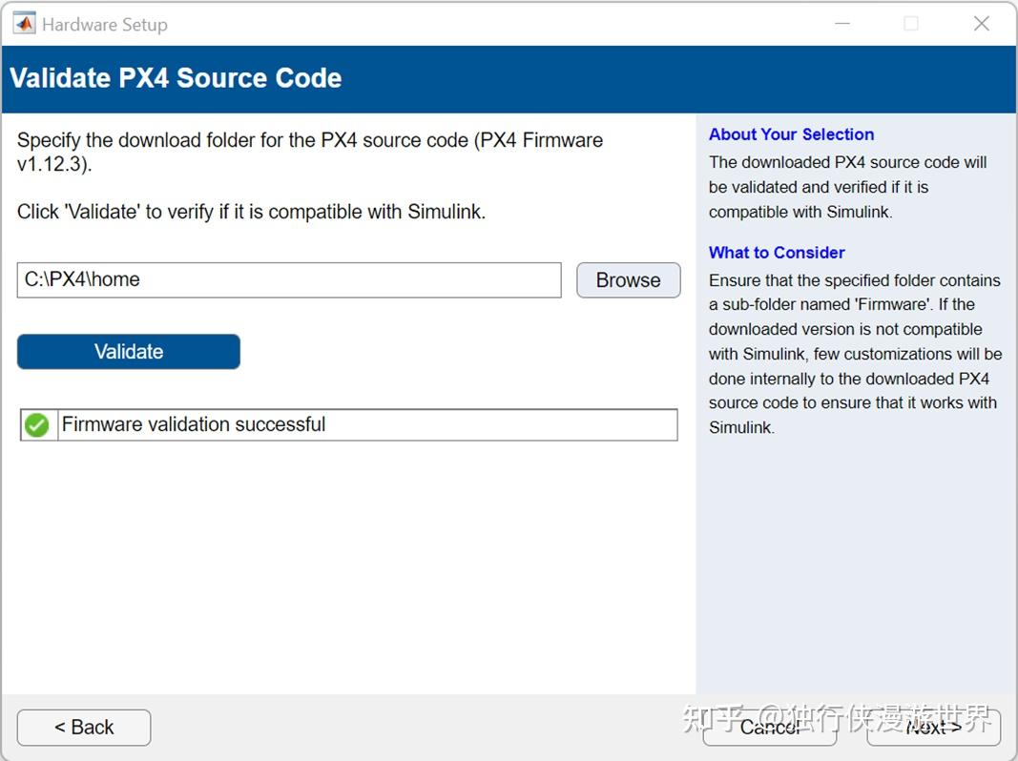Select the Firmware validation successful status box
Viewport: 1018px width, 761px height.
[x=367, y=425]
